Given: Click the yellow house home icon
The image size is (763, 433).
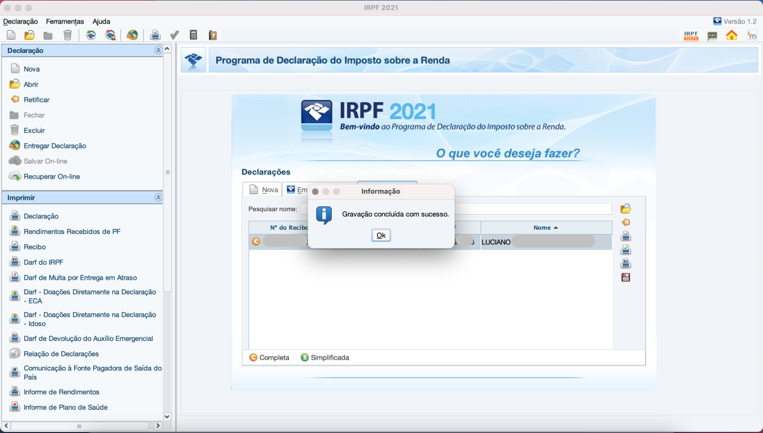Looking at the screenshot, I should tap(732, 35).
